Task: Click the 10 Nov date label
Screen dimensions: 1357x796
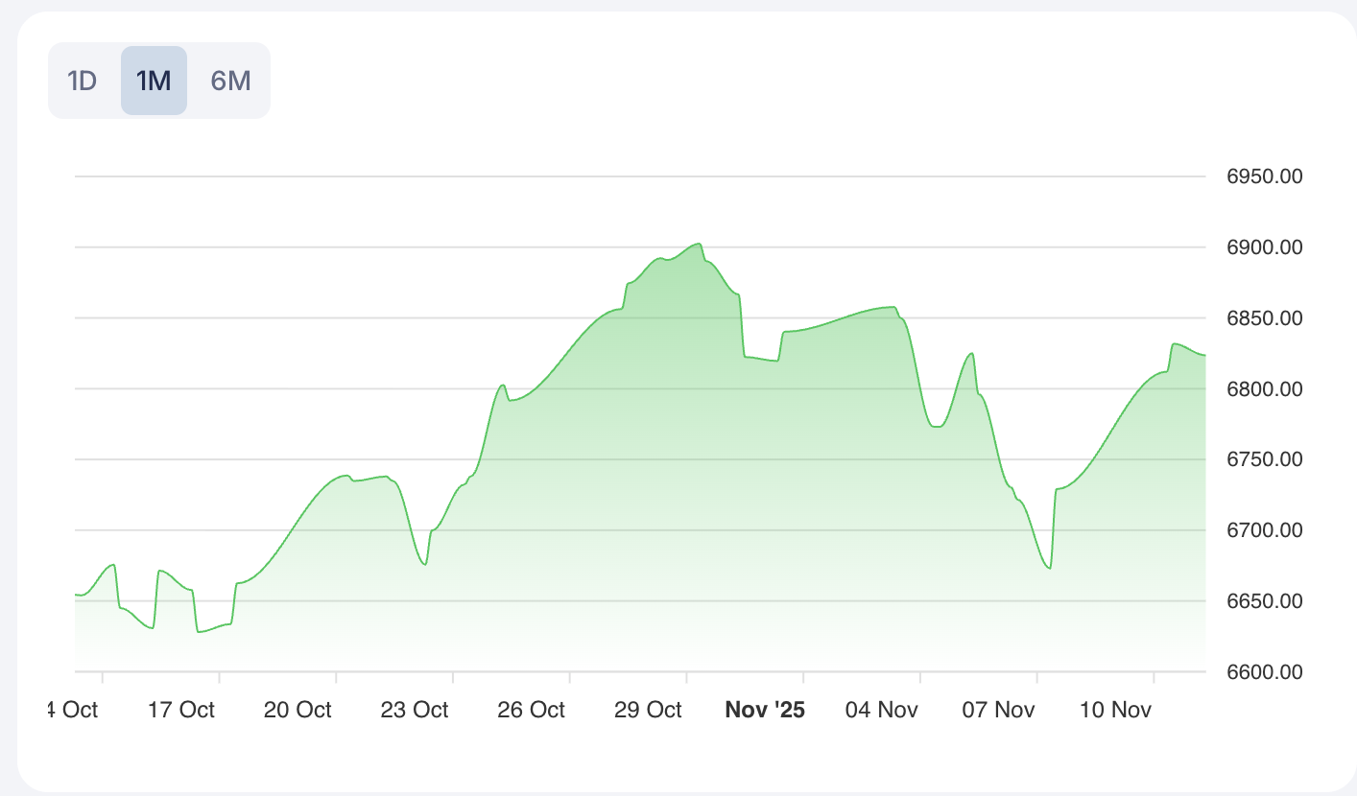Action: pos(1115,710)
